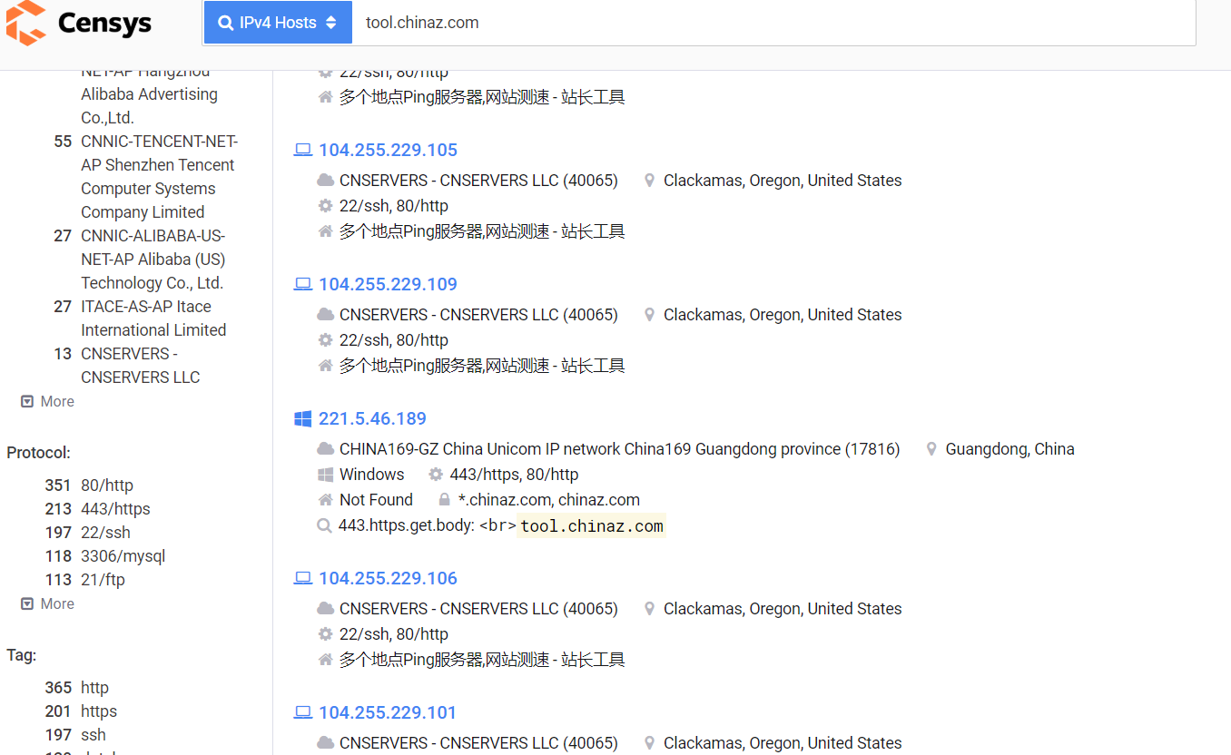This screenshot has height=755, width=1231.
Task: Expand More under Protocol list
Action: tap(48, 603)
